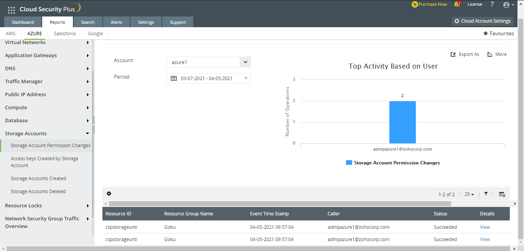This screenshot has height=251, width=524.
Task: Toggle Storage Account Permission Changes legend swatch
Action: coord(349,163)
